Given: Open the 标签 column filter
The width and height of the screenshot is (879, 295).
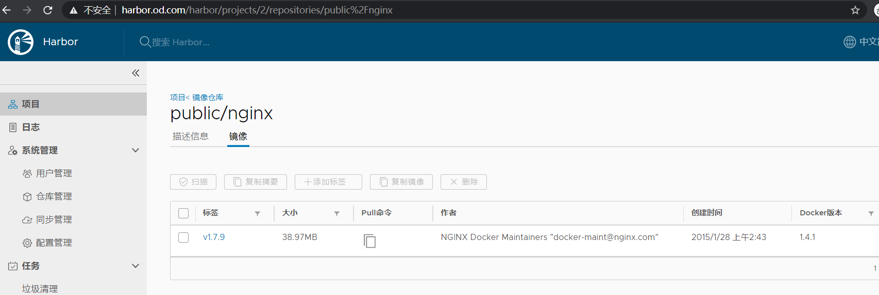Looking at the screenshot, I should 257,214.
